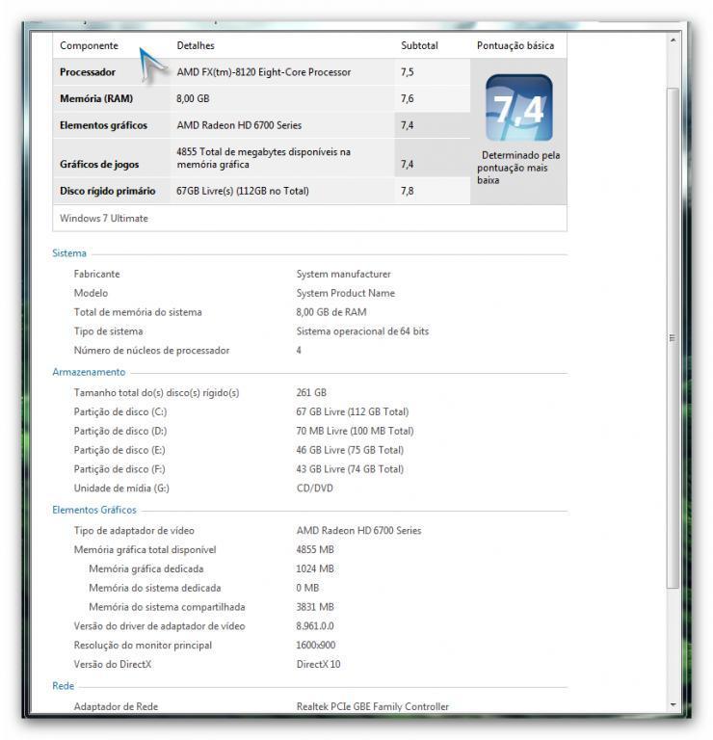The width and height of the screenshot is (713, 740).
Task: Click the 7,4 base score badge
Action: pyautogui.click(x=518, y=106)
